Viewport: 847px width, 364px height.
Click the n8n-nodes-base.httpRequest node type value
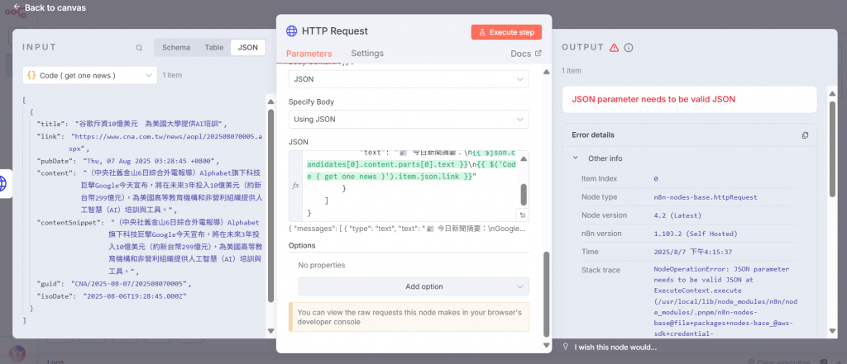pos(706,196)
